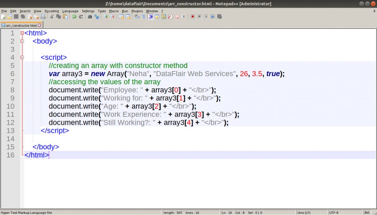Open the Run menu
Image resolution: width=377 pixels, height=215 pixels.
tap(125, 11)
